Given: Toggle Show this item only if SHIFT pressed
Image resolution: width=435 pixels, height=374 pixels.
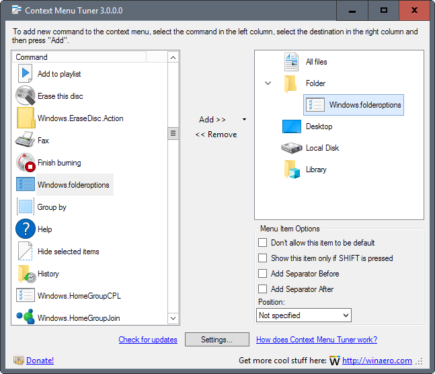Looking at the screenshot, I should click(x=262, y=258).
